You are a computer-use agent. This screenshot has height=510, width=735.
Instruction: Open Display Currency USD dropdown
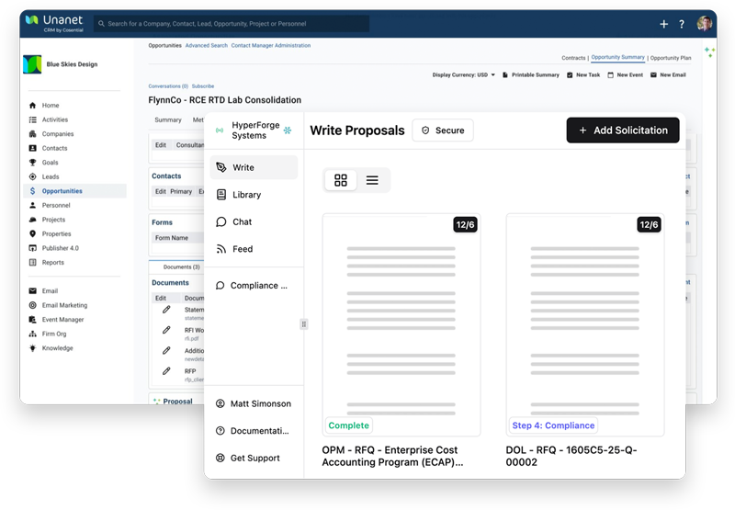(464, 75)
